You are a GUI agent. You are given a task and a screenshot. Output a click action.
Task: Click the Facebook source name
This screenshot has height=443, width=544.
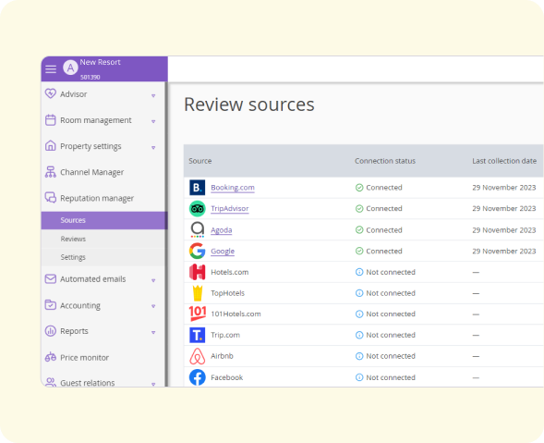click(227, 377)
